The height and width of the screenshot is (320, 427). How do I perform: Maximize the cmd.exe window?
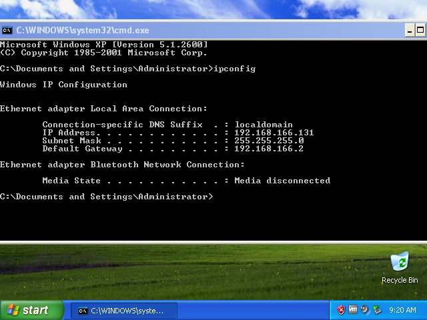[x=420, y=30]
